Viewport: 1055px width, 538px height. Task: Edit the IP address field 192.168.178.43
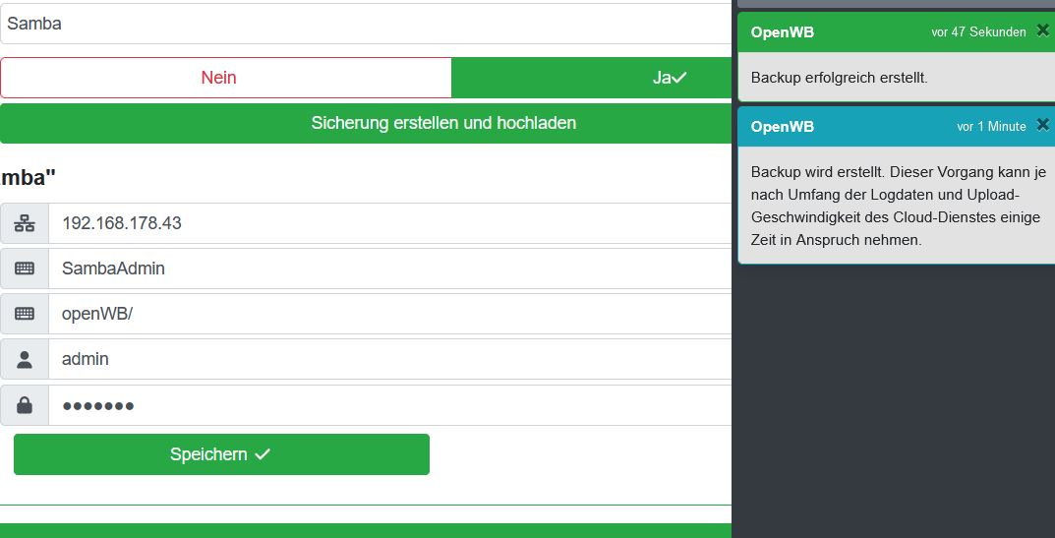click(x=389, y=223)
